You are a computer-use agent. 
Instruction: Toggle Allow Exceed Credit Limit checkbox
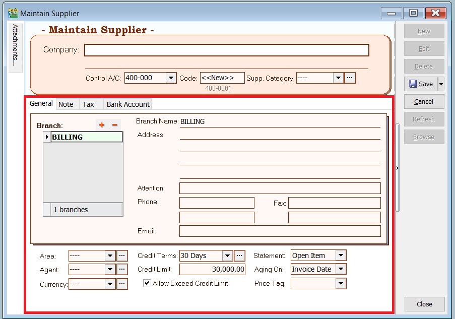tap(147, 283)
